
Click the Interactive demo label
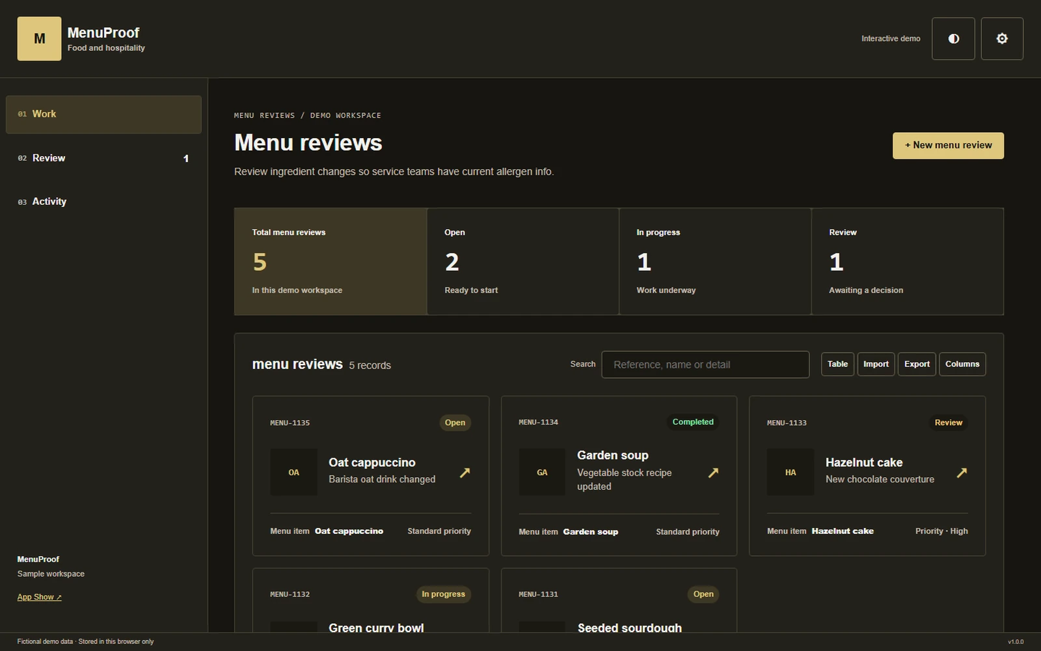891,38
